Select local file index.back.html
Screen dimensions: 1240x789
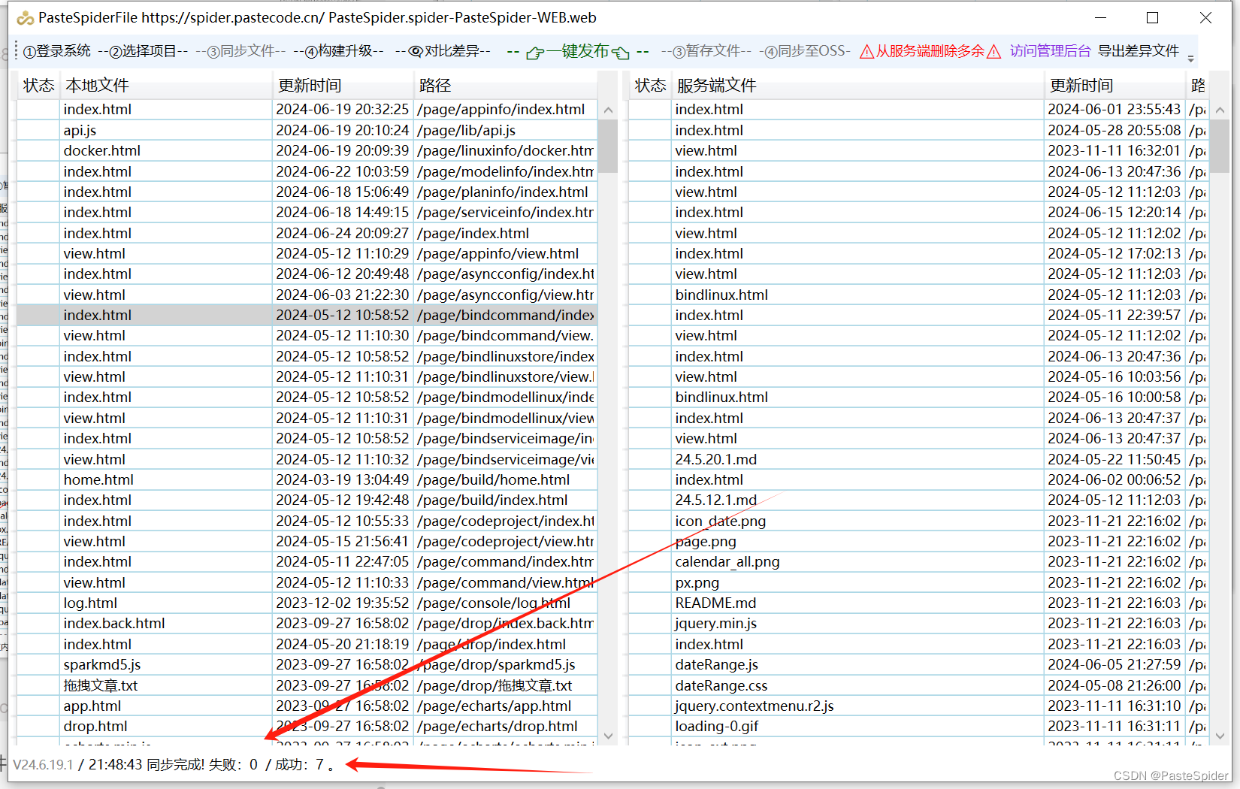tap(114, 623)
